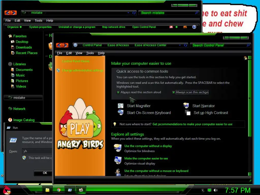Click the Start Narrator icon

pyautogui.click(x=186, y=105)
